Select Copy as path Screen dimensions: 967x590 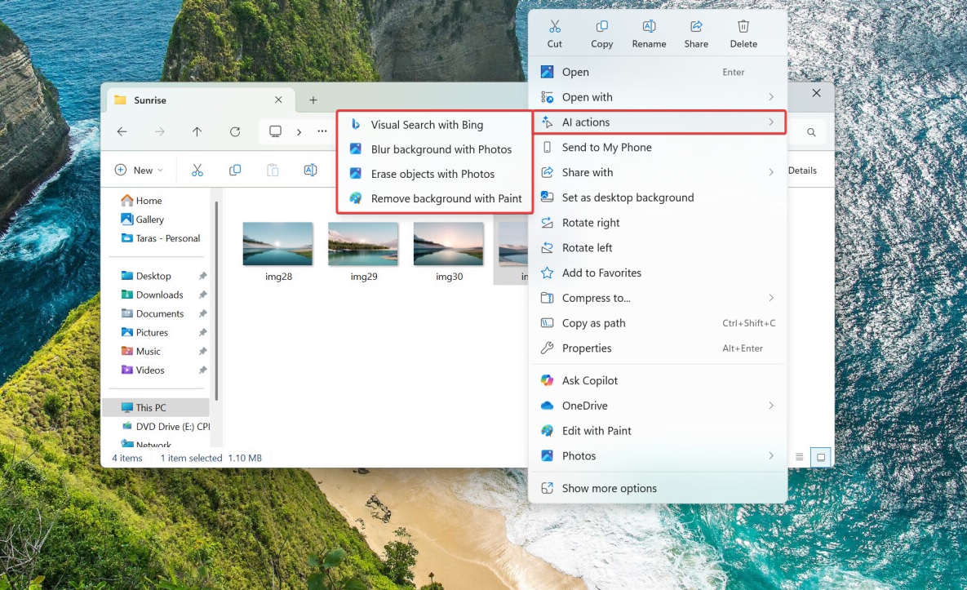[x=658, y=323]
